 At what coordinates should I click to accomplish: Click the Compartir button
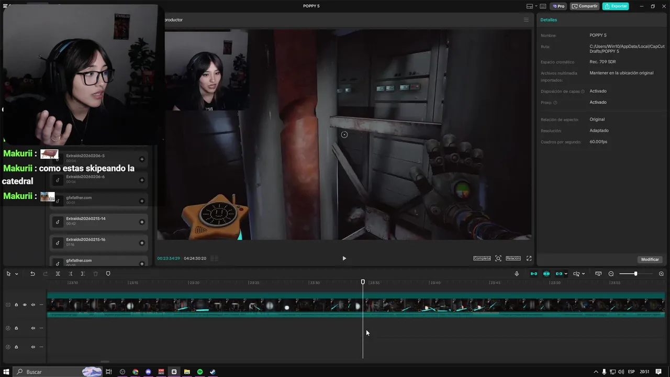(585, 6)
